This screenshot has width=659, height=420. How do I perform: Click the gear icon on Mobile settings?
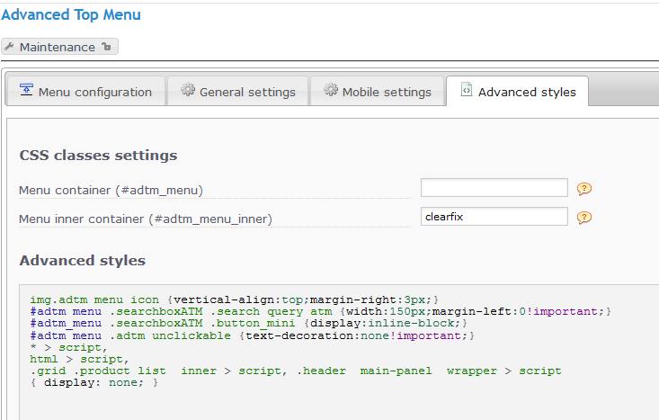[331, 91]
